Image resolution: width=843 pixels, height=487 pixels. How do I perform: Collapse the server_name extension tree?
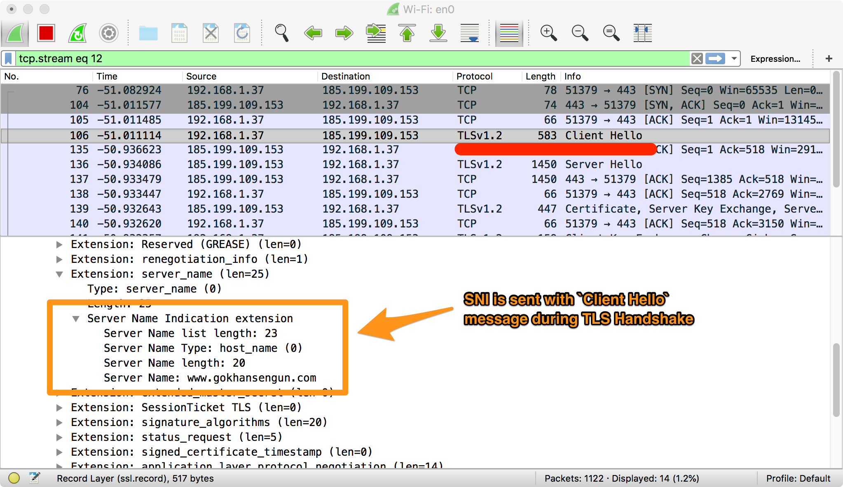[x=59, y=274]
